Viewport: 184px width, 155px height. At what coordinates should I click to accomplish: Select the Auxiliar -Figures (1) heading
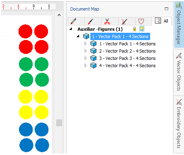[x=100, y=29]
